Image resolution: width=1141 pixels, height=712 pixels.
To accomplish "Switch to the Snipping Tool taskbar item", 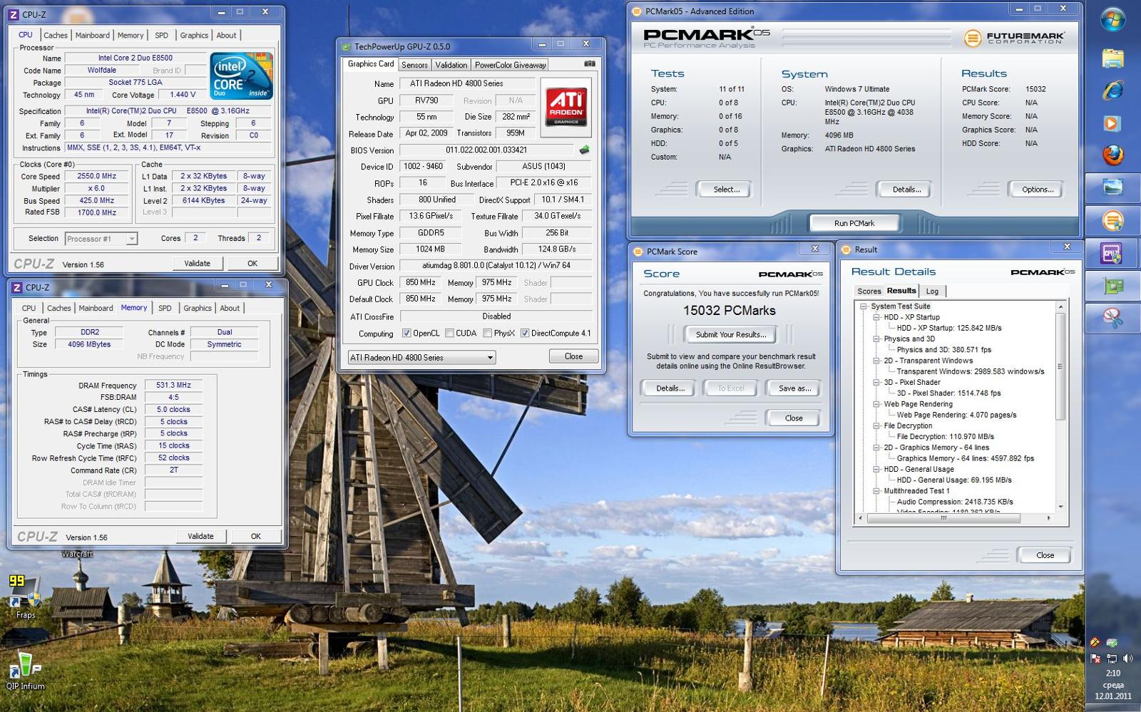I will click(1112, 318).
